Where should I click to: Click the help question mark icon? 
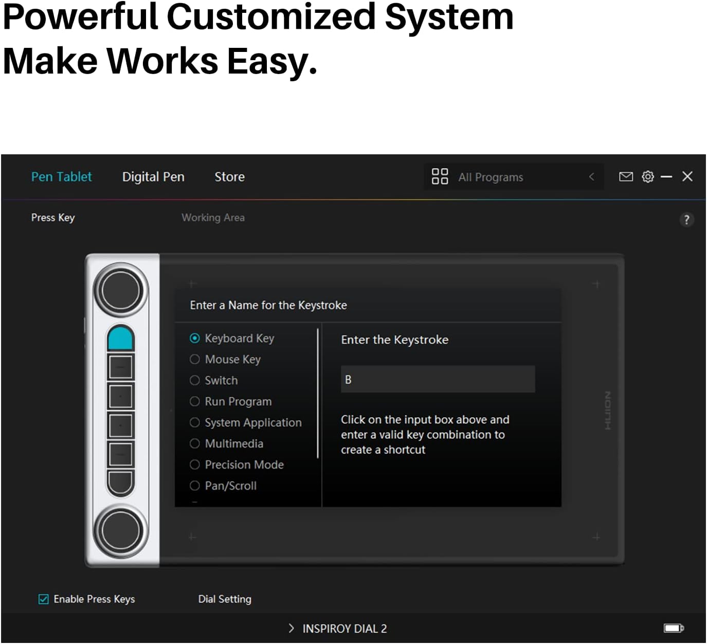(686, 220)
